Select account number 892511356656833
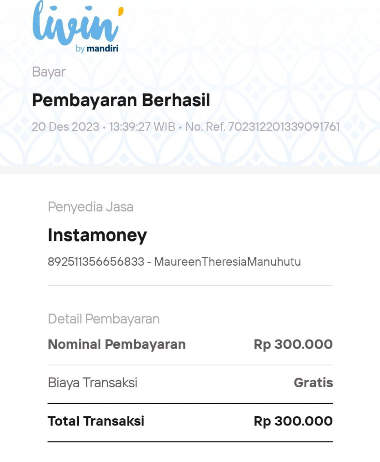This screenshot has height=462, width=380. (96, 261)
